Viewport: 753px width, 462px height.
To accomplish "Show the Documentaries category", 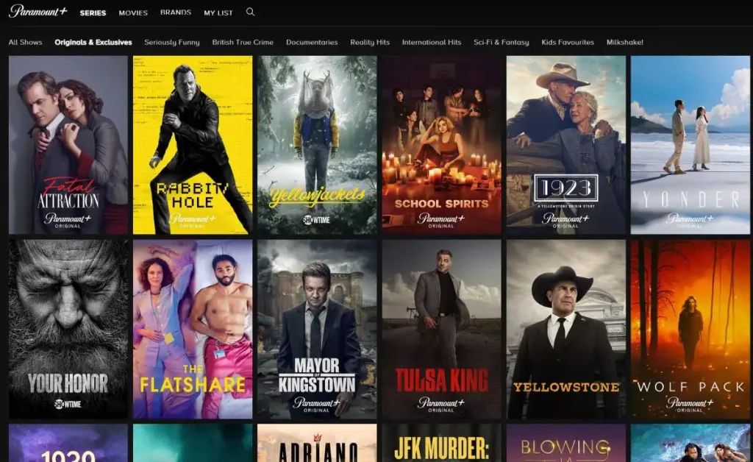I will point(312,42).
